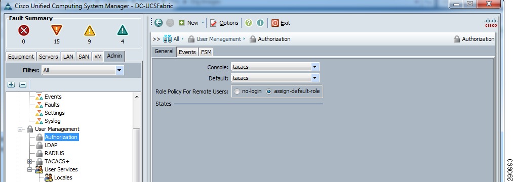The height and width of the screenshot is (182, 513).
Task: Switch to the SAN tab
Action: click(84, 57)
